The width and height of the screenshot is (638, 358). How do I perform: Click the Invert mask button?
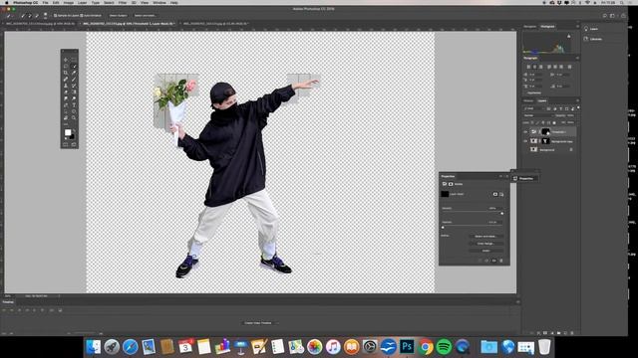point(485,251)
